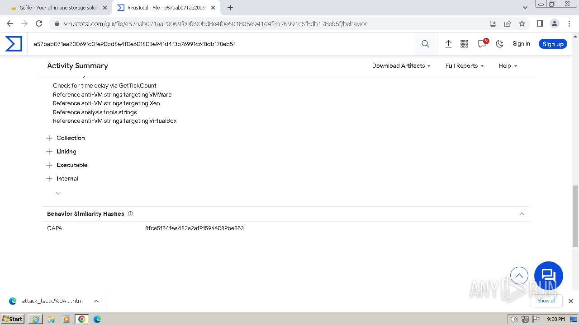Image resolution: width=579 pixels, height=325 pixels.
Task: Close the Gofile tab
Action: 105,8
